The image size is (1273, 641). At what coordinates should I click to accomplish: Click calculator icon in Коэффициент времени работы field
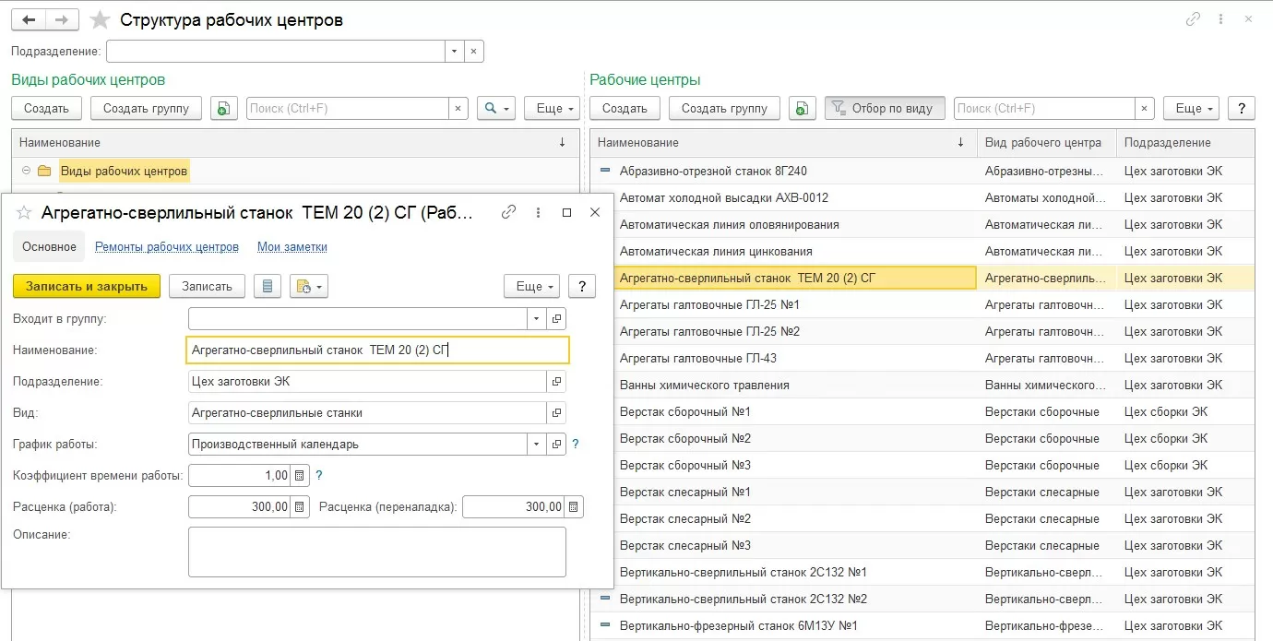300,476
